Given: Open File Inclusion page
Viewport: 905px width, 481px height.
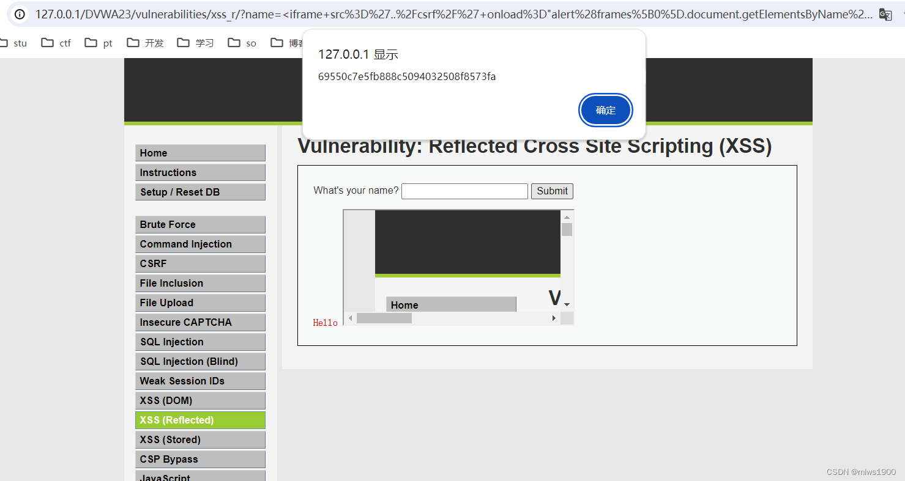Looking at the screenshot, I should pos(200,283).
